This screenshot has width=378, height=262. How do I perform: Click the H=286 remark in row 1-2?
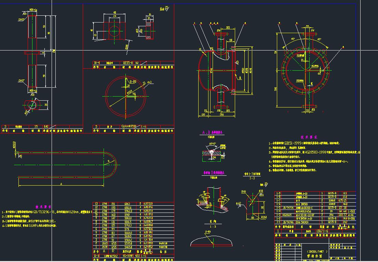pyautogui.click(x=352, y=219)
